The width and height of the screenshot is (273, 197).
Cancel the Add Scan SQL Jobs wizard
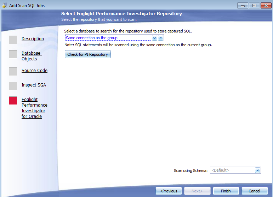pos(255,191)
